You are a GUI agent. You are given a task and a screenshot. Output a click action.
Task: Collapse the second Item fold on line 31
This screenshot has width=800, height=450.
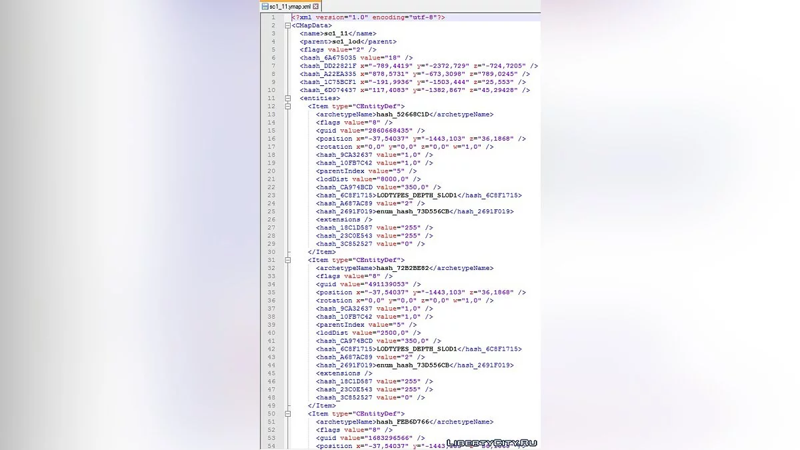287,260
